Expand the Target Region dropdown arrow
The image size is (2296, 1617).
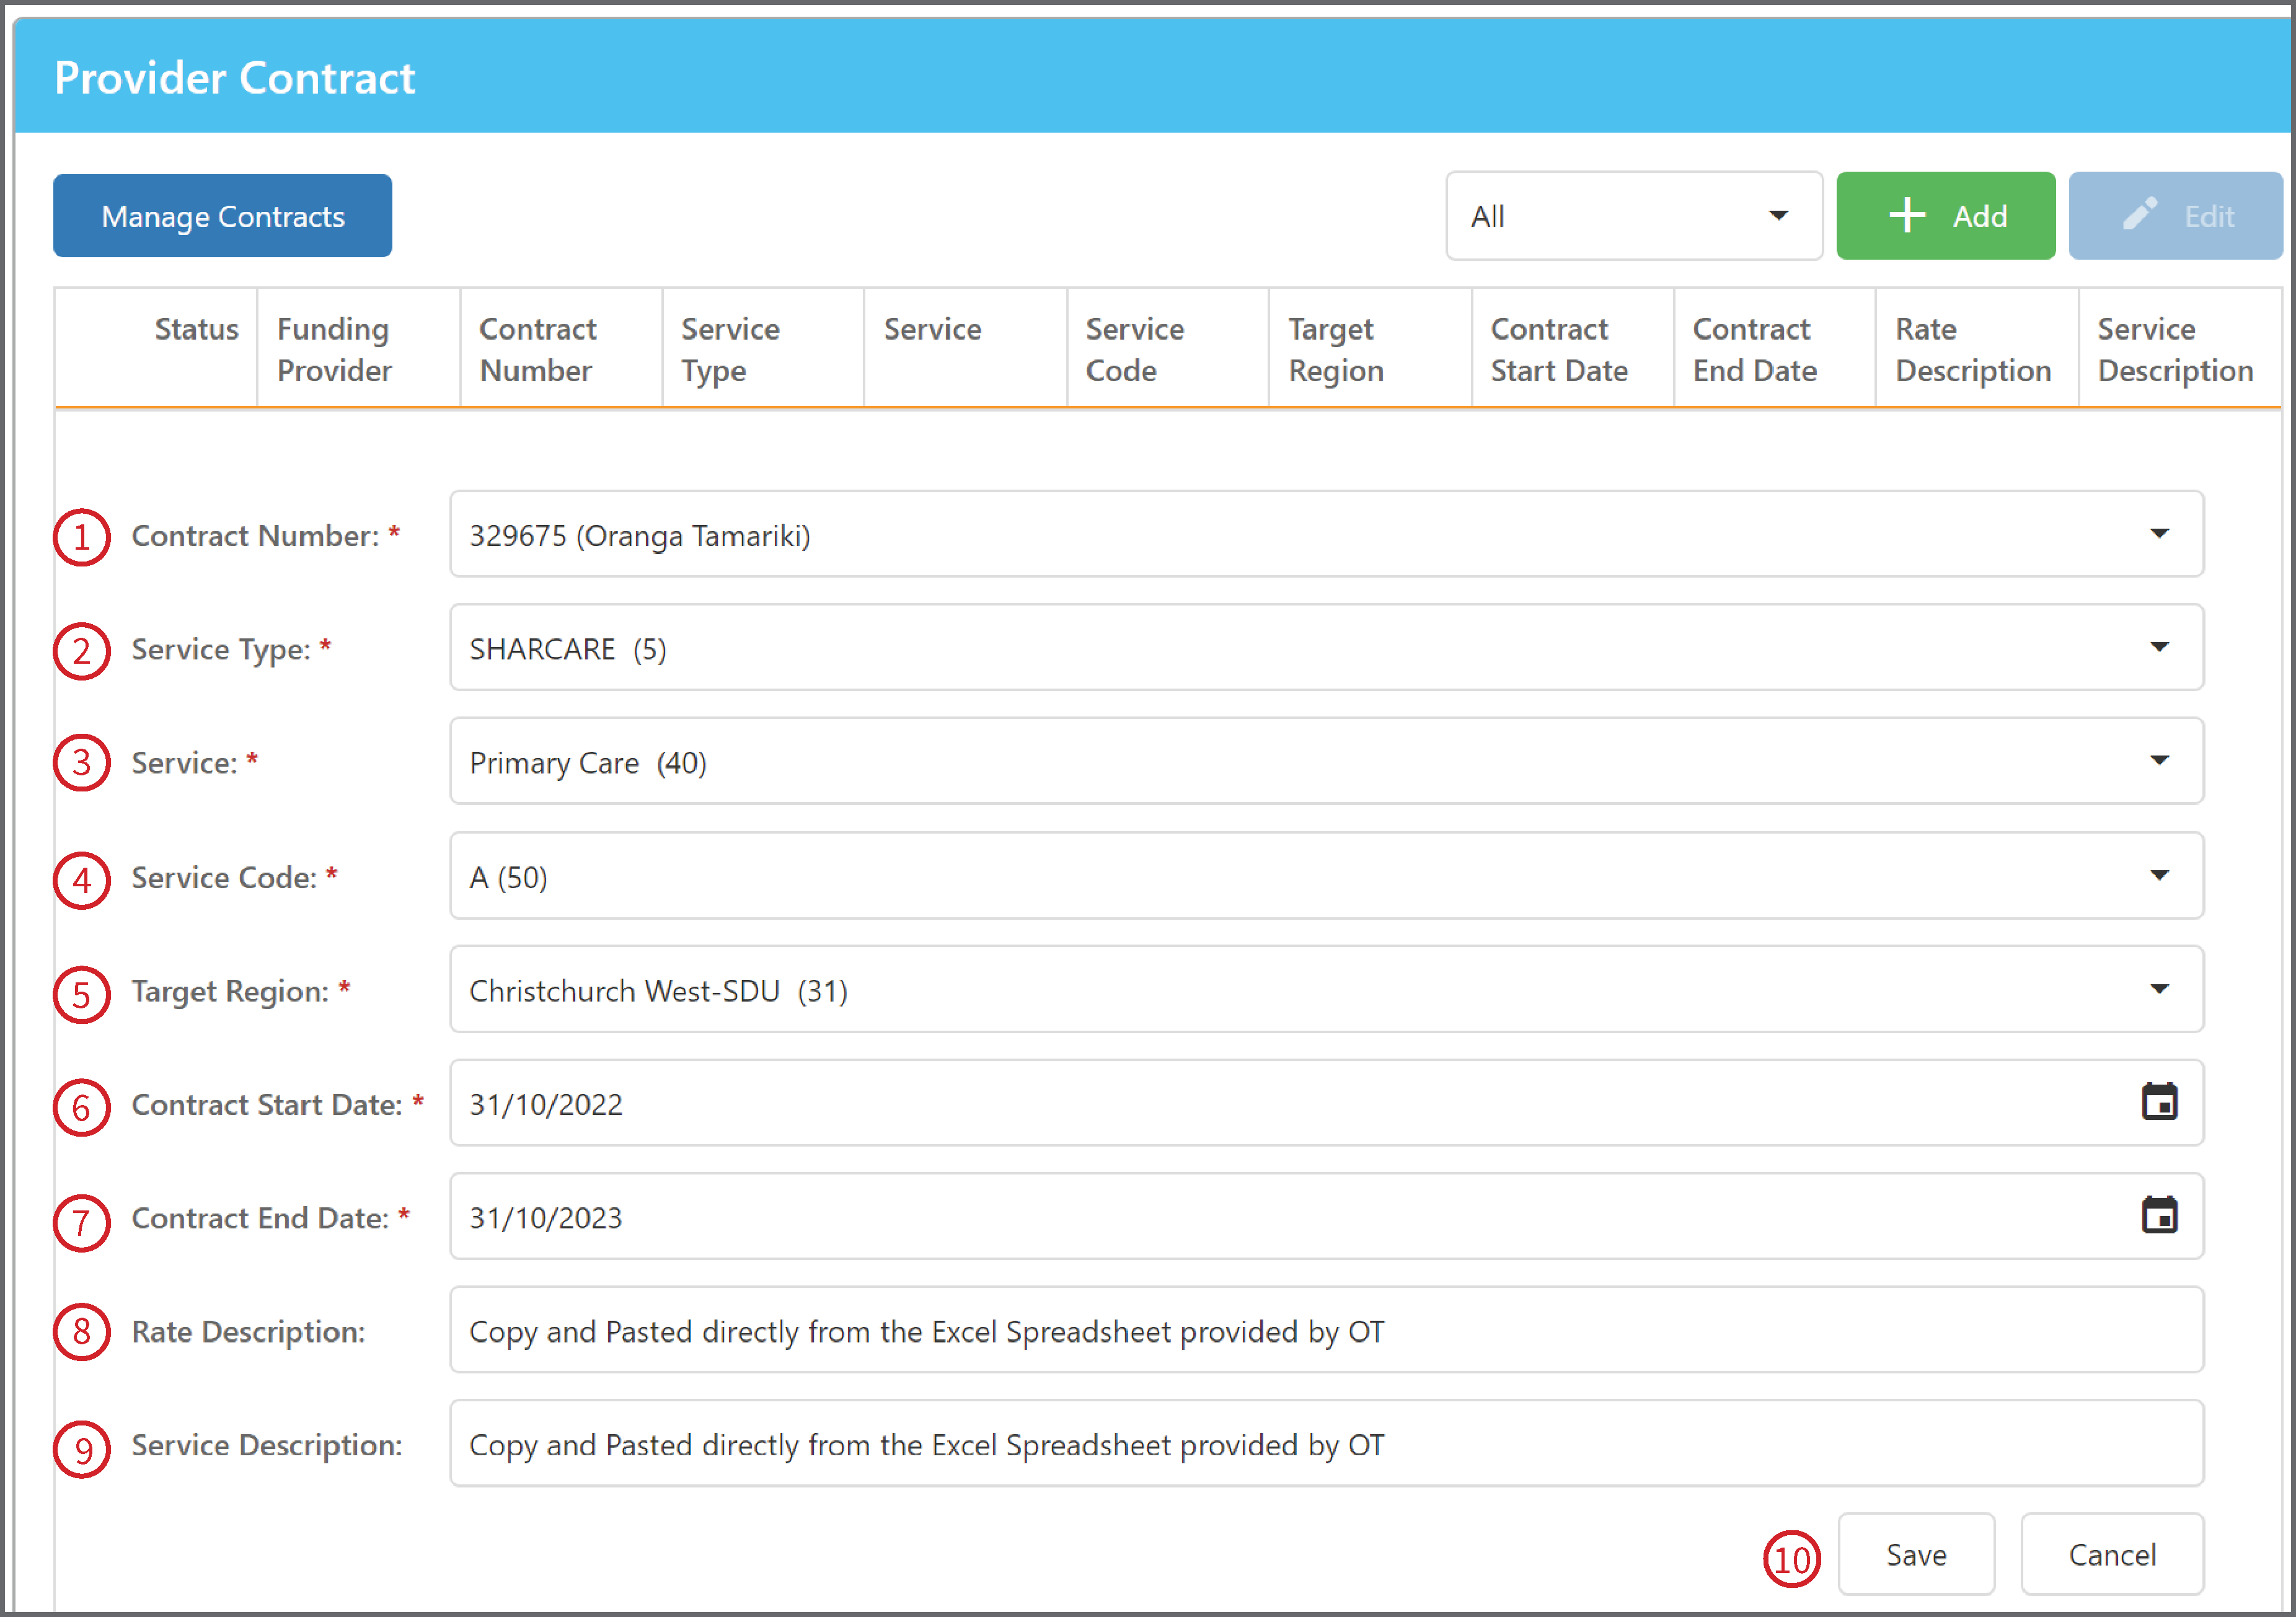2159,989
